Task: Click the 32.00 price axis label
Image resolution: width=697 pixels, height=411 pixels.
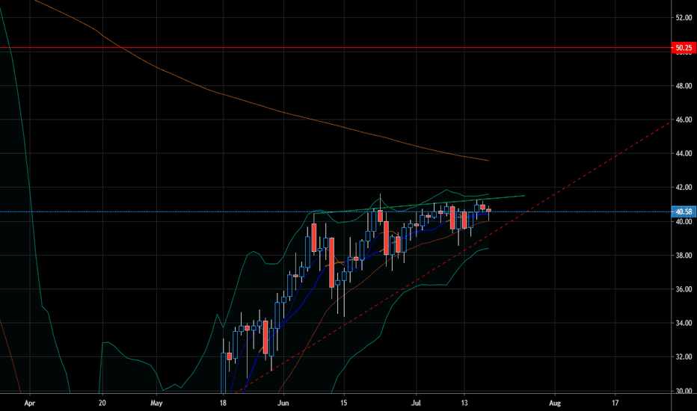Action: [684, 356]
